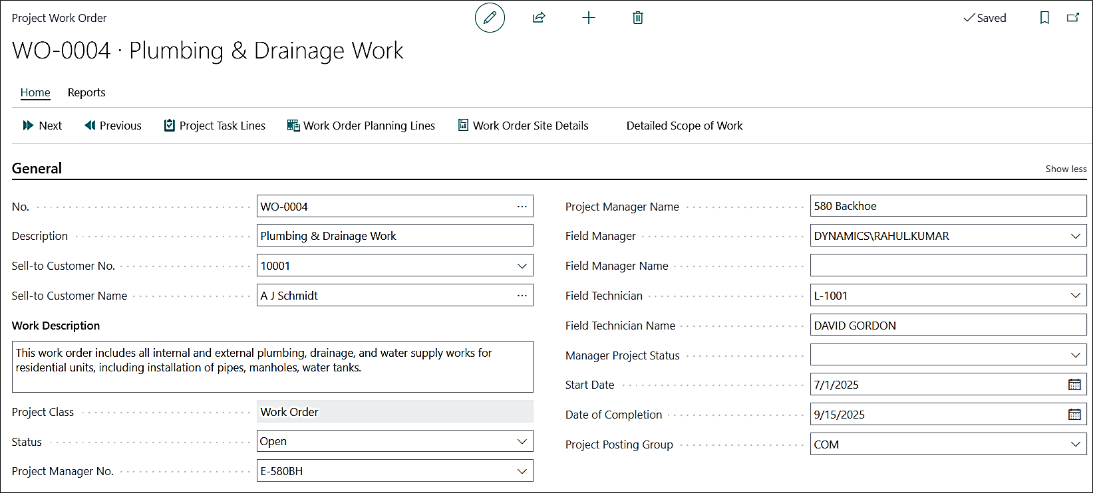Expand Manager Project Status dropdown
Screen dimensions: 1093x493
click(1075, 355)
